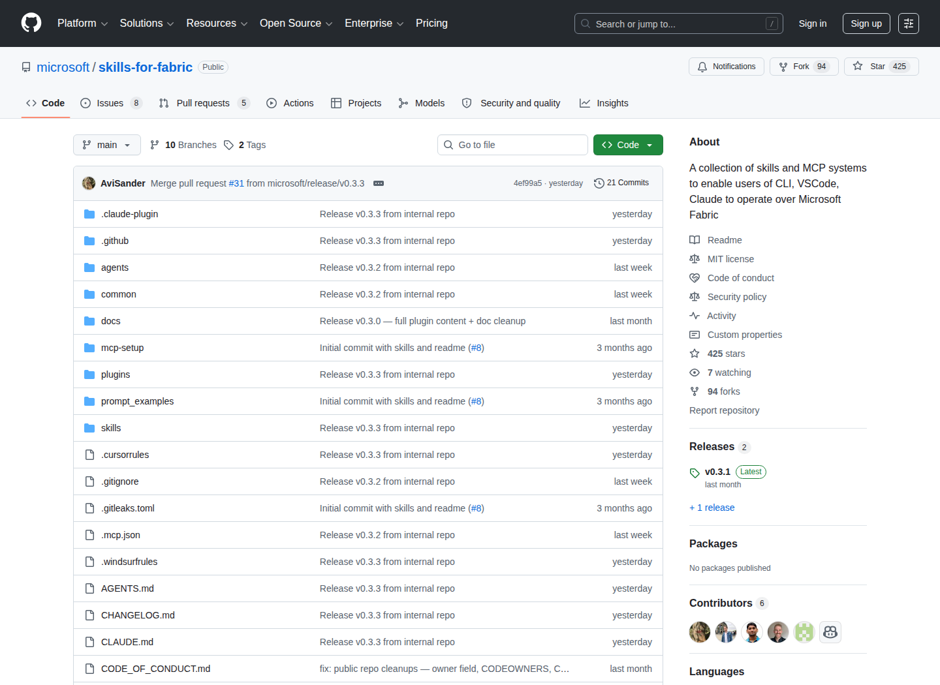The image size is (940, 685).
Task: Switch to the Actions tab
Action: coord(290,103)
